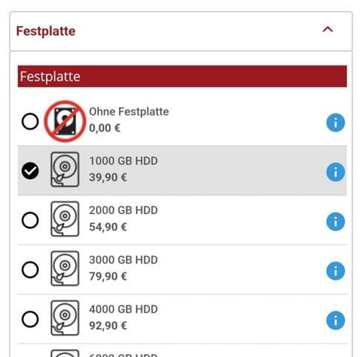Click the 4000 GB HDD label text
The width and height of the screenshot is (362, 357).
pos(123,309)
